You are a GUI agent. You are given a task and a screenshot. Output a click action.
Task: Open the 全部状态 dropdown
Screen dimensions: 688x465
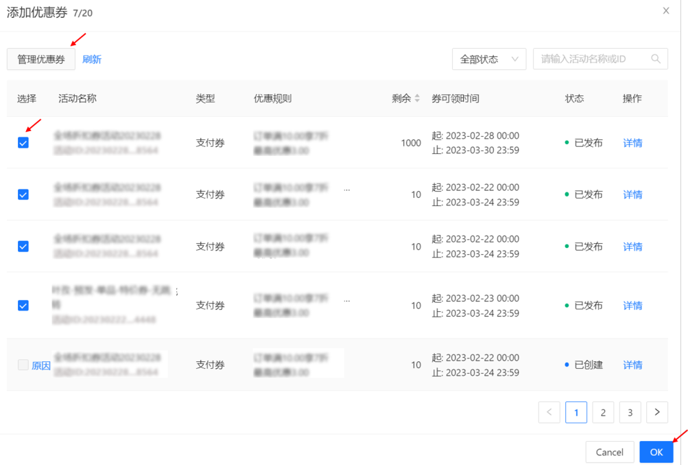(489, 59)
